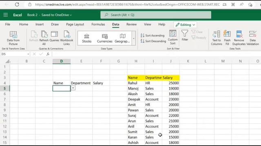Image resolution: width=261 pixels, height=146 pixels.
Task: Click the Data from Picture icon
Action: click(13, 34)
